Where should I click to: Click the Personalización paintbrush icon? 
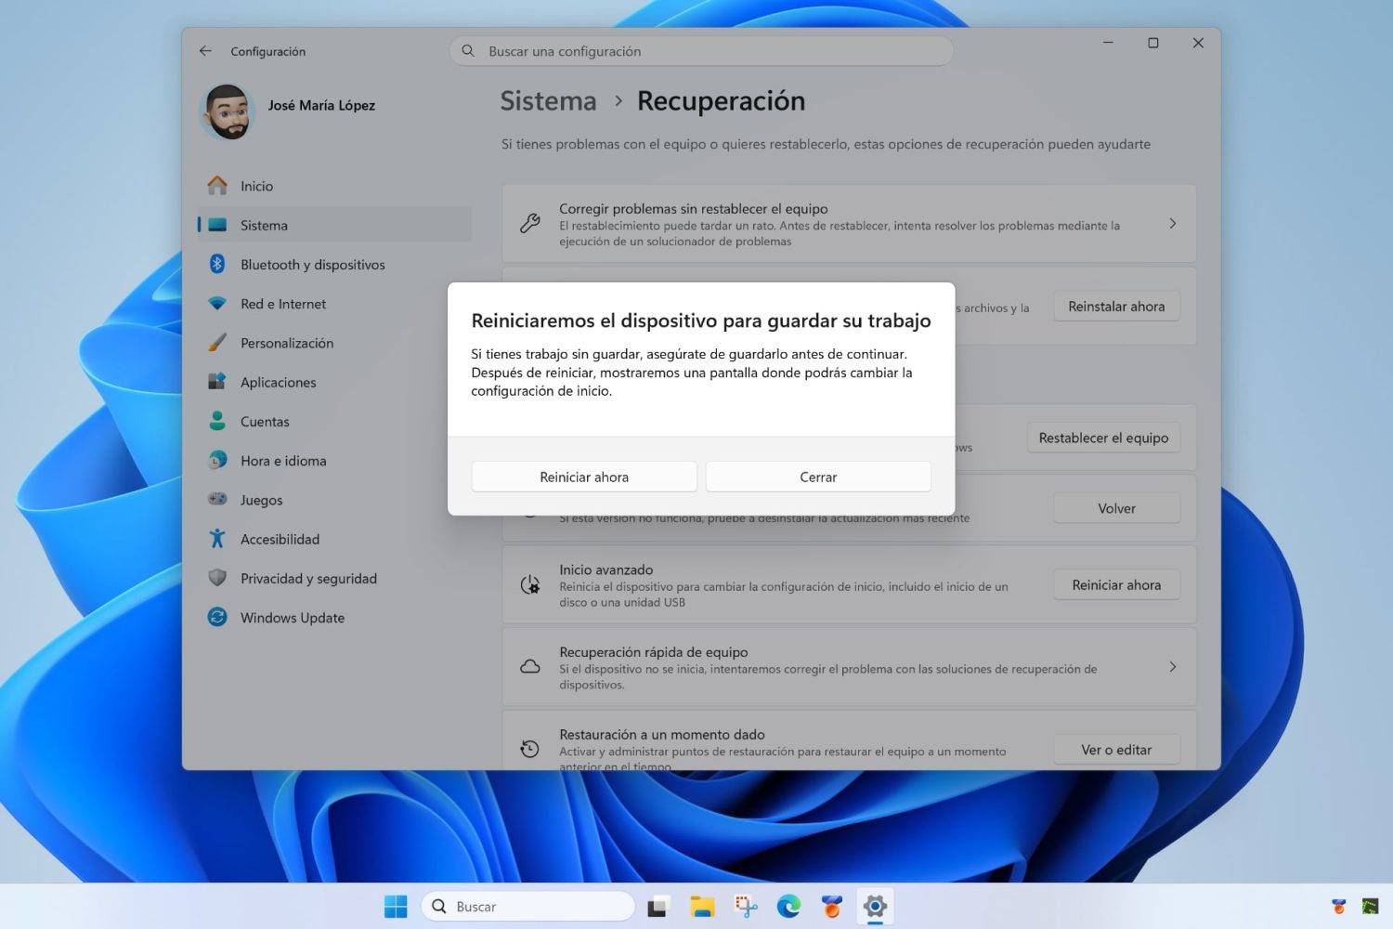tap(217, 343)
